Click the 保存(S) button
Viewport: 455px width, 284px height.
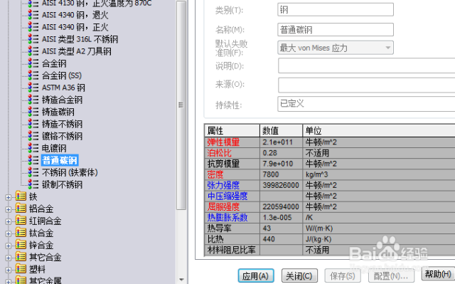coord(343,275)
